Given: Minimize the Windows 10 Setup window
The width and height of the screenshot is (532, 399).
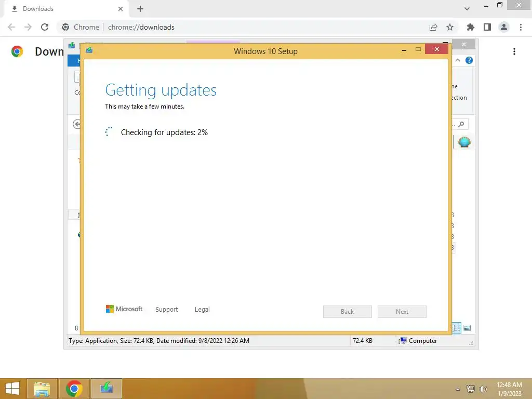Looking at the screenshot, I should point(404,49).
